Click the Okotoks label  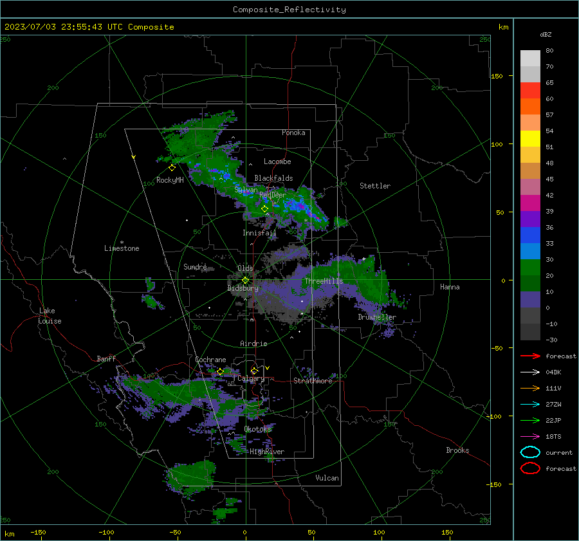coord(258,428)
